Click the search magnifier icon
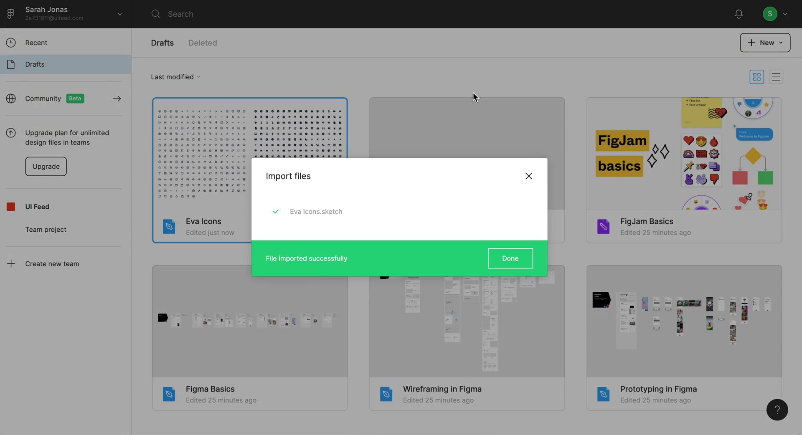Viewport: 802px width, 435px height. pyautogui.click(x=156, y=14)
